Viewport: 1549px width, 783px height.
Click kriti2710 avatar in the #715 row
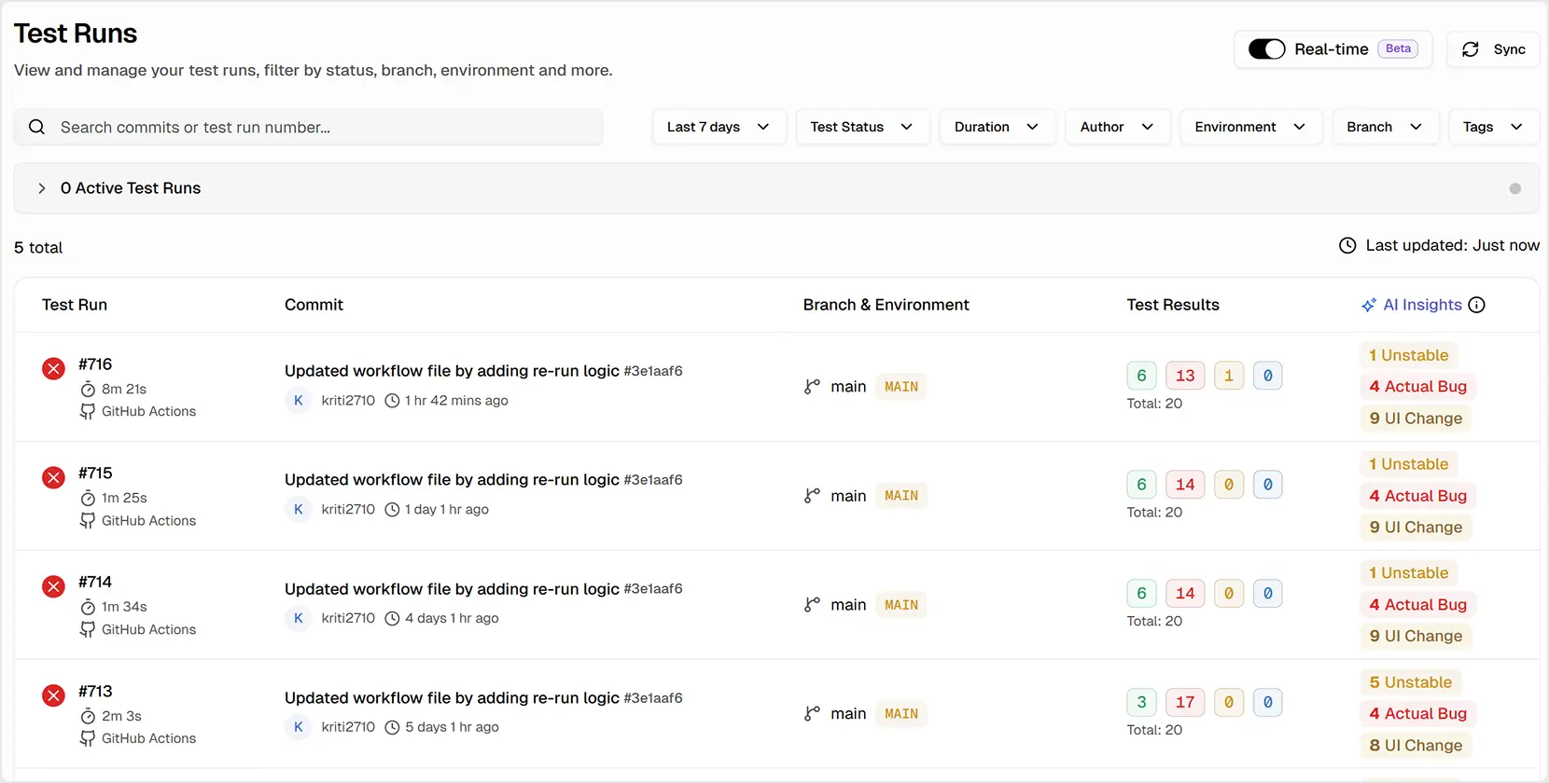(x=298, y=509)
